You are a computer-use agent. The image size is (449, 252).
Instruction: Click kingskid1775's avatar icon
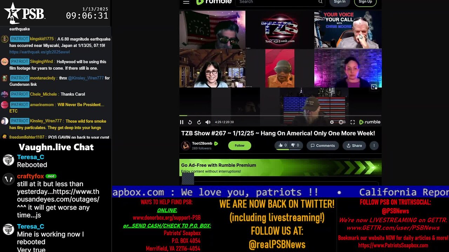(5, 39)
